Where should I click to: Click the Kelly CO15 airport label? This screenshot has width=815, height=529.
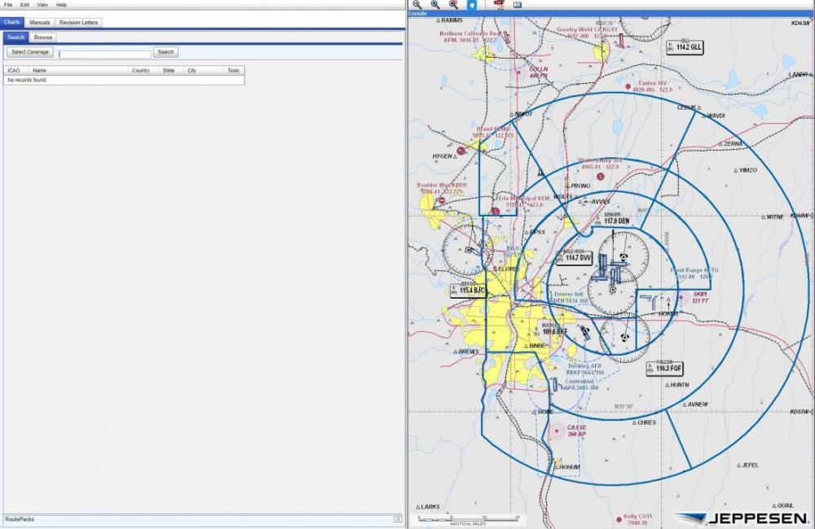coord(637,520)
